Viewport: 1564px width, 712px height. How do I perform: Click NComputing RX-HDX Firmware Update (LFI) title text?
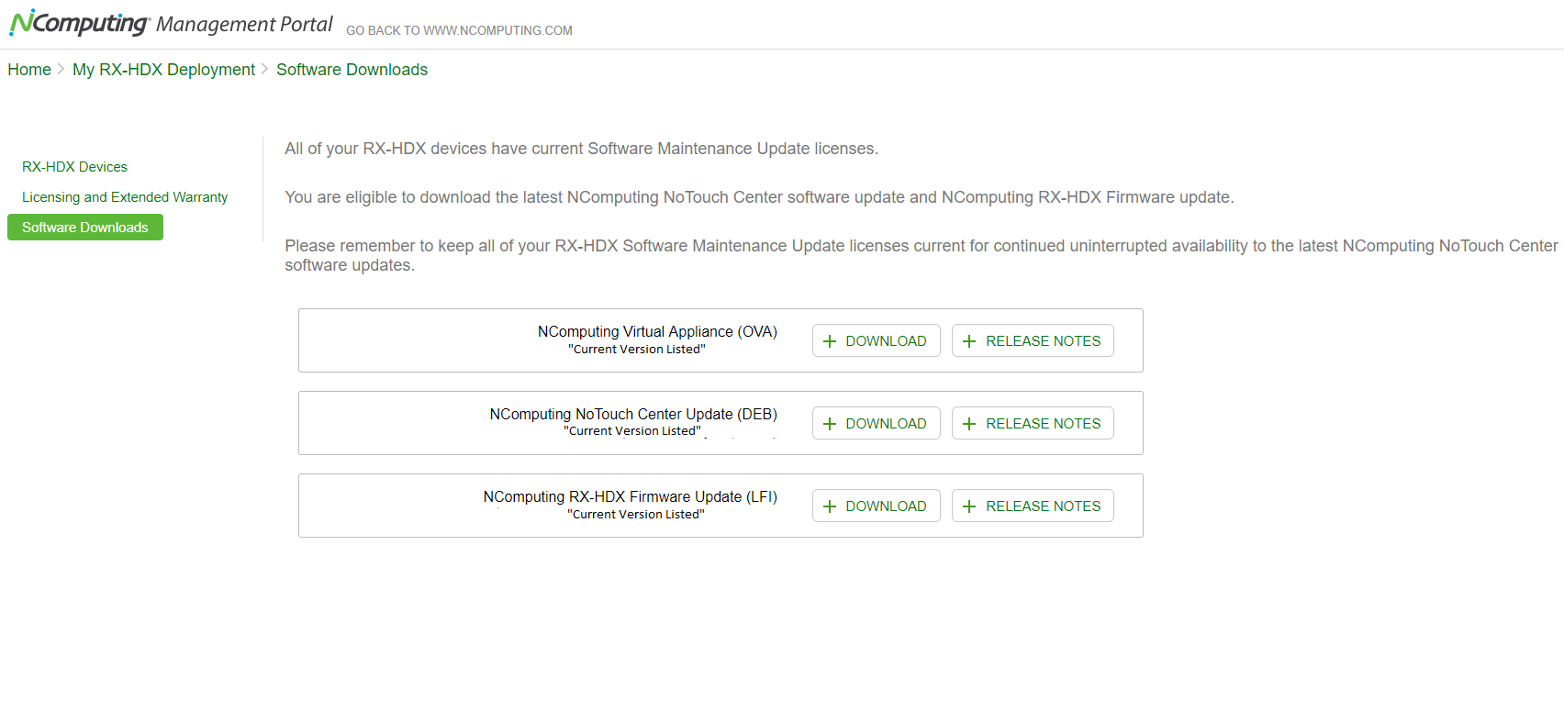point(631,496)
